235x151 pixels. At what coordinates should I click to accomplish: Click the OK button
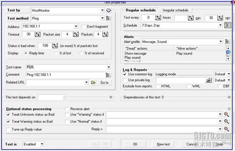click(x=135, y=144)
